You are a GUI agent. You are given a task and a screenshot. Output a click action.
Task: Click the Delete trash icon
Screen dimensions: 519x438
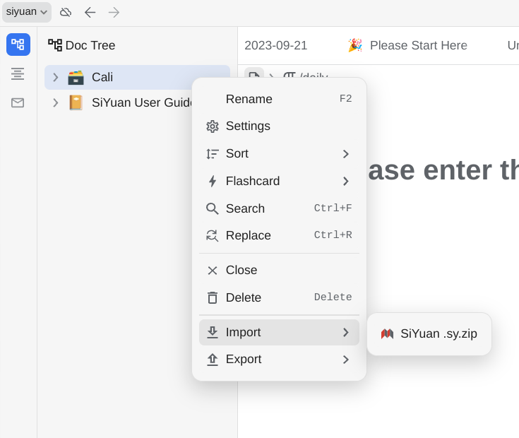pyautogui.click(x=212, y=297)
